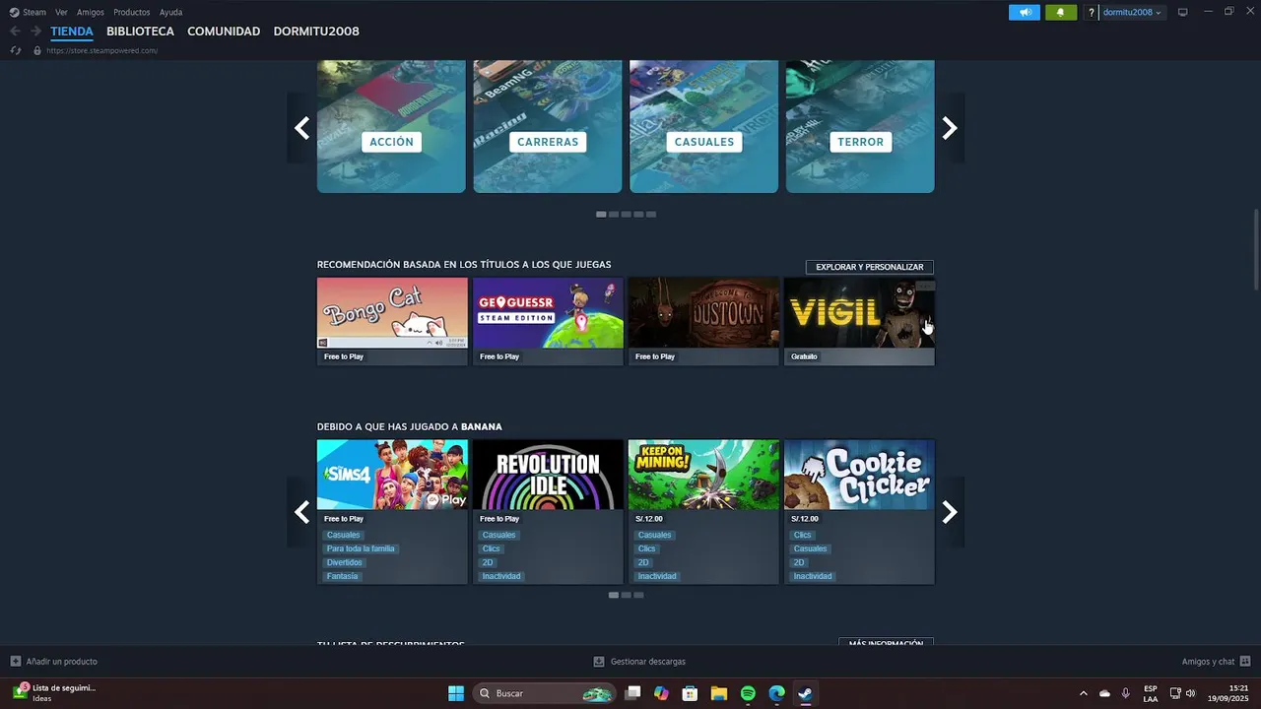Open VIGIL game capsule
This screenshot has height=709, width=1261.
coord(859,321)
